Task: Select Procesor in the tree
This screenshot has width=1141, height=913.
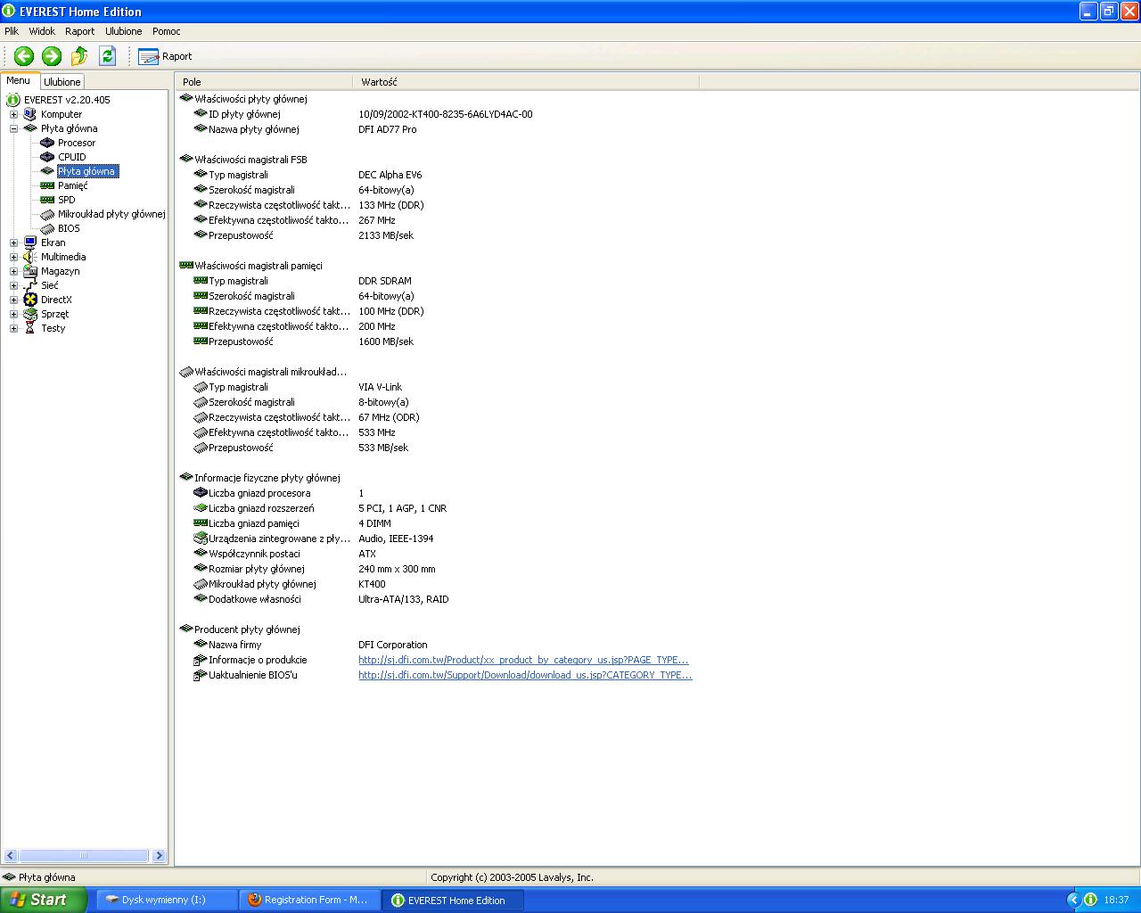Action: click(x=77, y=143)
